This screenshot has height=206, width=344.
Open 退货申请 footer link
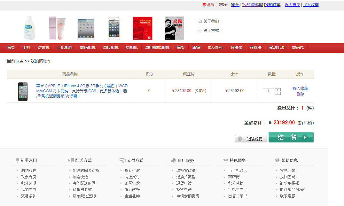184,183
